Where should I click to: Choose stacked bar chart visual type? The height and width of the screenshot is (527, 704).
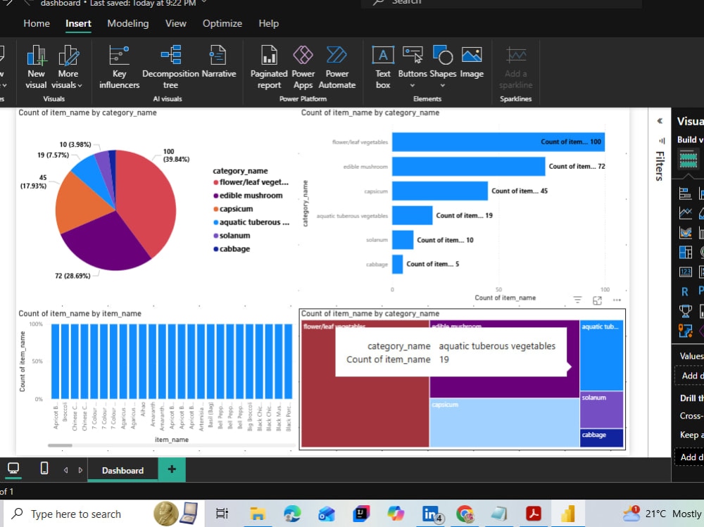pos(685,193)
